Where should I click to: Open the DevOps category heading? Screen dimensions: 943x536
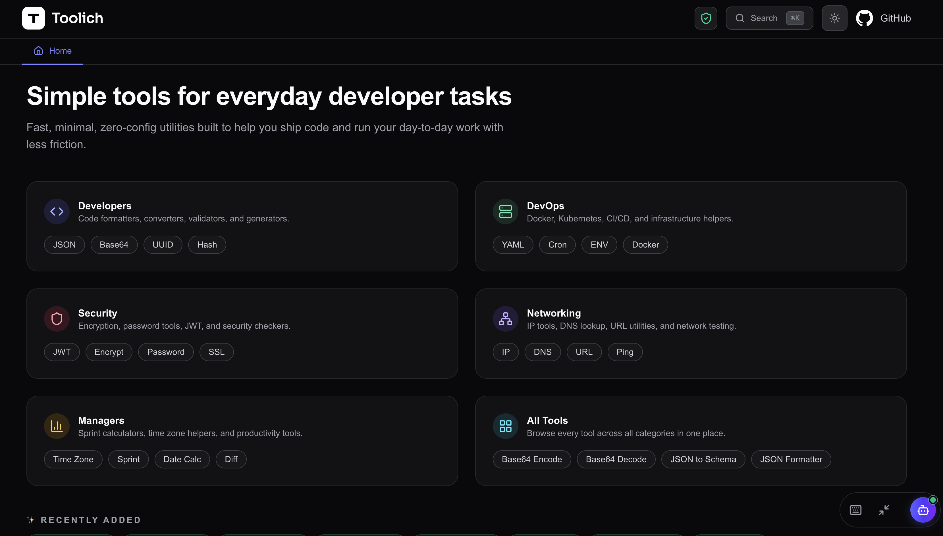coord(545,206)
